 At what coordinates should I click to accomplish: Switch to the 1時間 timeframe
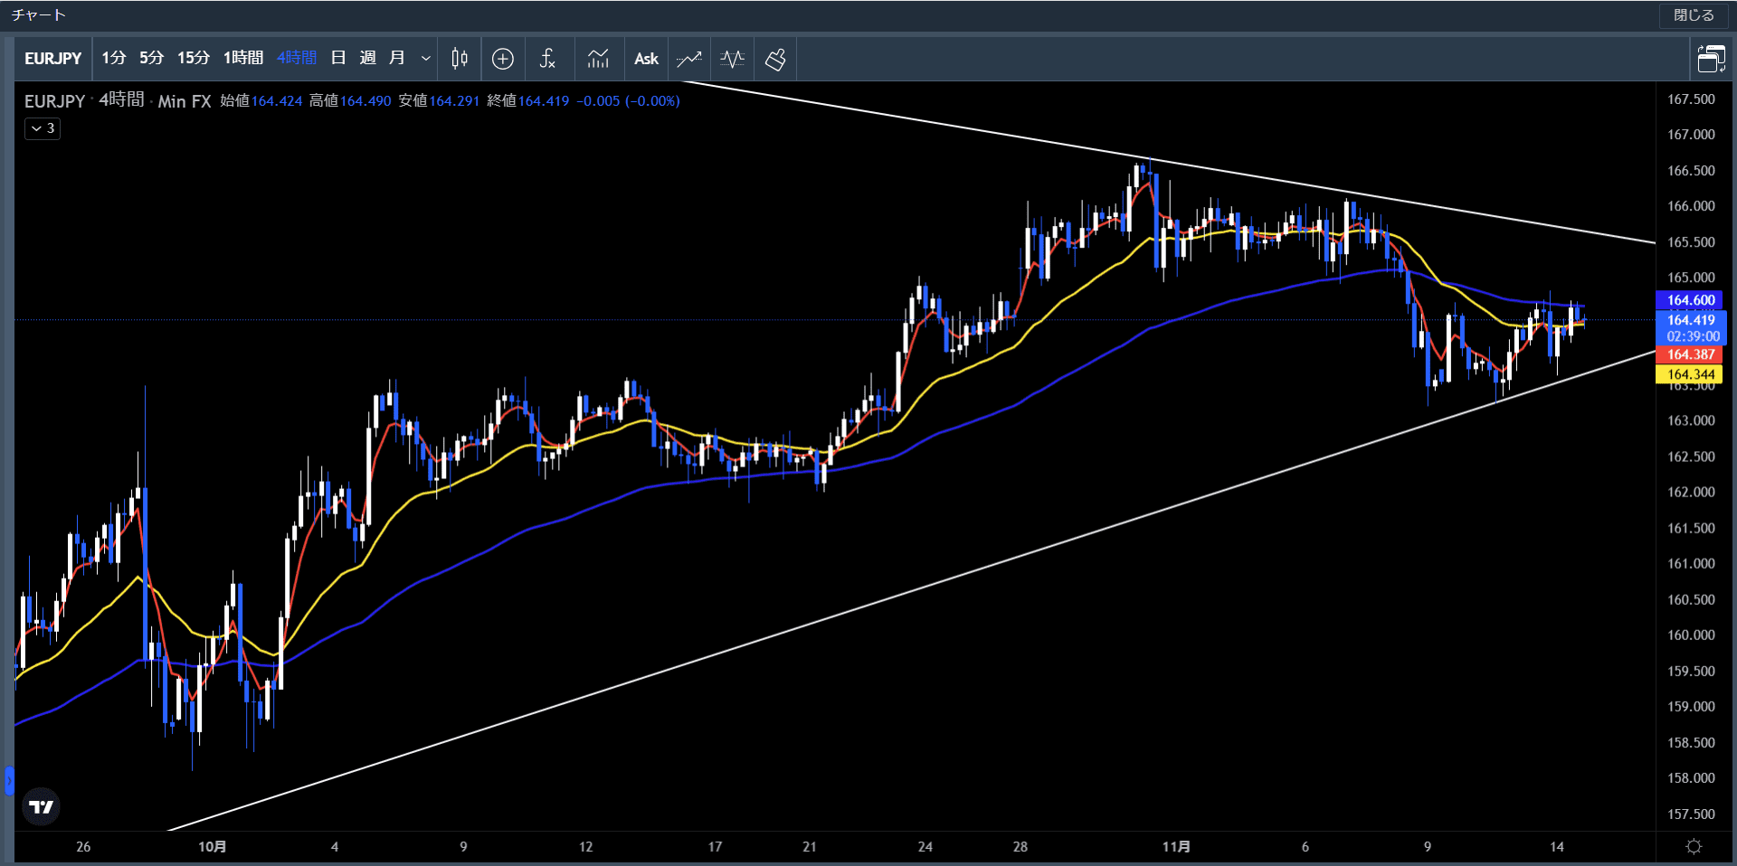242,58
